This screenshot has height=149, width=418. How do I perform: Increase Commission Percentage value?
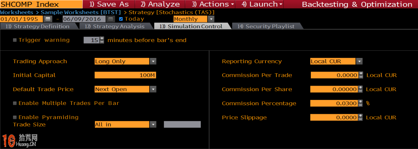pos(360,101)
